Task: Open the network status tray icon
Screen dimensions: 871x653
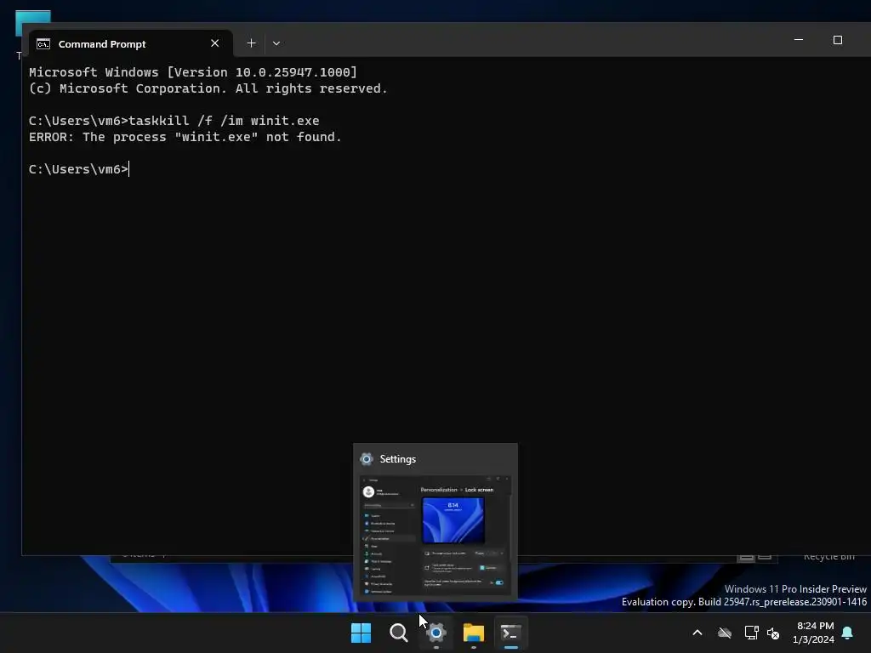Action: (x=751, y=633)
